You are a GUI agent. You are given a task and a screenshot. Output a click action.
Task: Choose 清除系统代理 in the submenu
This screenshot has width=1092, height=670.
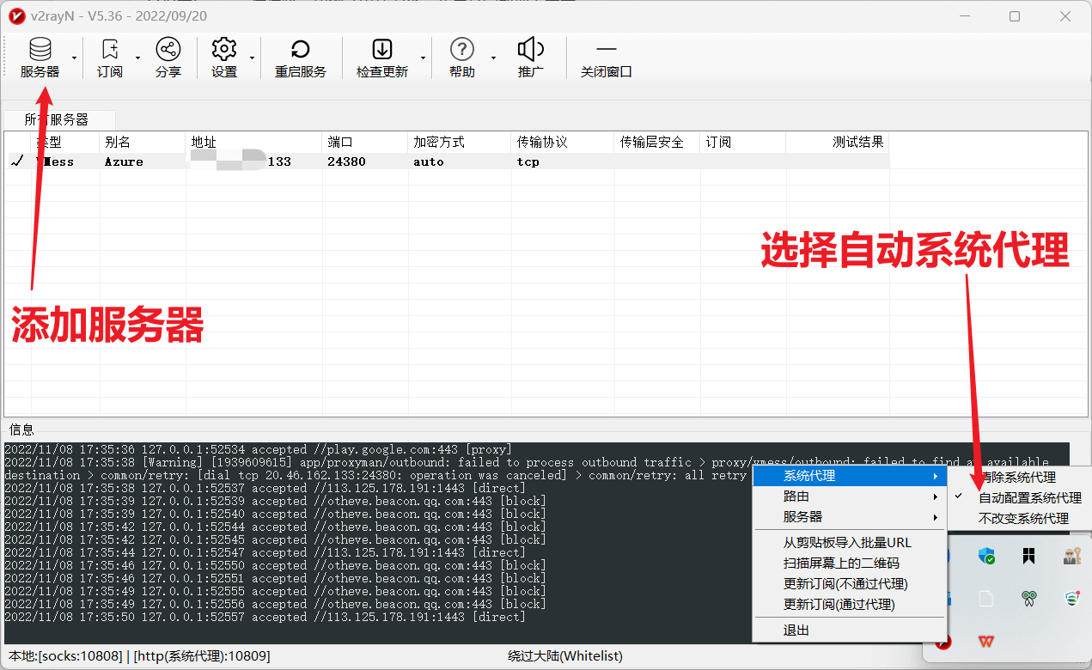pos(1019,478)
